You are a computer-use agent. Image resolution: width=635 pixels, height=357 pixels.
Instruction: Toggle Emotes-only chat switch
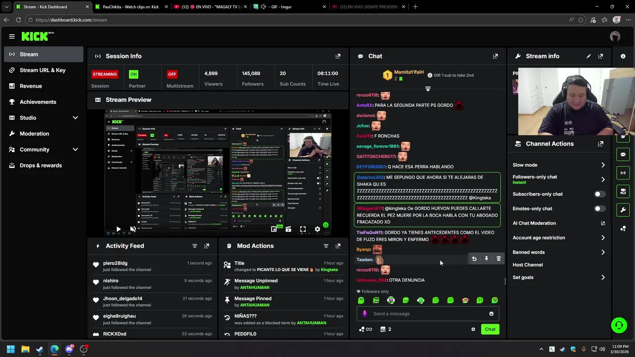tap(599, 209)
